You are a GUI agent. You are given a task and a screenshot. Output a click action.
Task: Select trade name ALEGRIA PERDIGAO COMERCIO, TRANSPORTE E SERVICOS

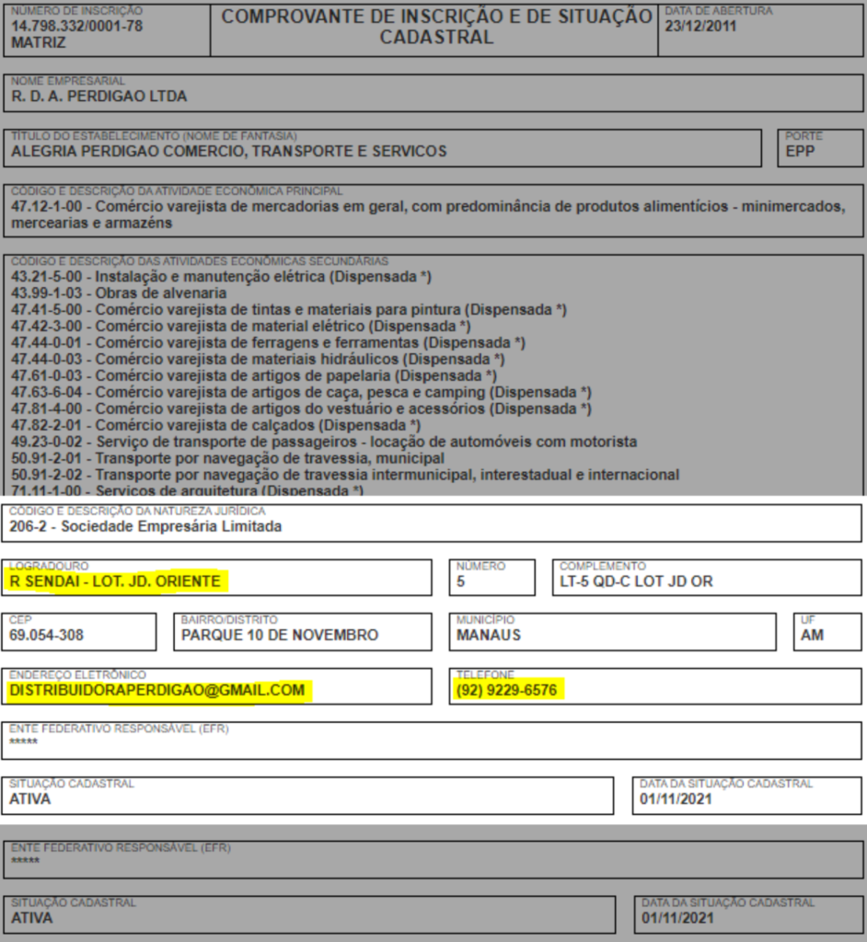pyautogui.click(x=229, y=152)
